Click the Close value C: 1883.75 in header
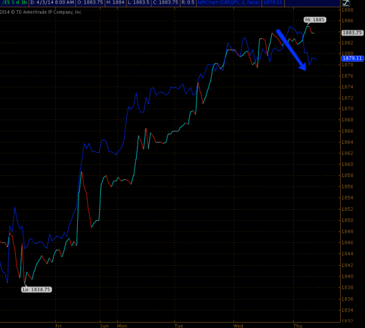 tap(166, 3)
